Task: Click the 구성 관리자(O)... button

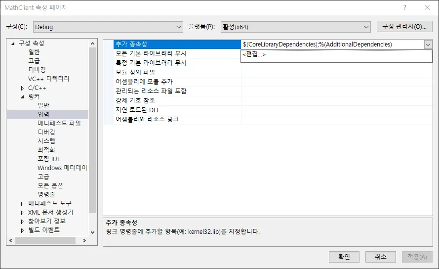Action: (404, 26)
